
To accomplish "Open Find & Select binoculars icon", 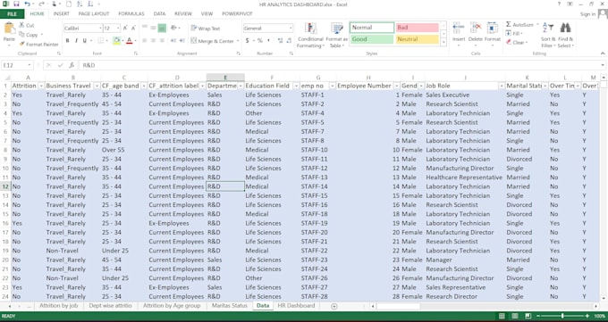I will coord(565,28).
